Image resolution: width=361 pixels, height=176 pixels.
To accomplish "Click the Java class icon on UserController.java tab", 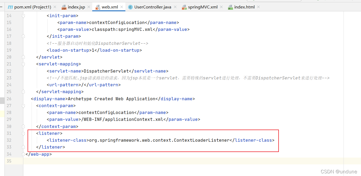I will point(130,7).
